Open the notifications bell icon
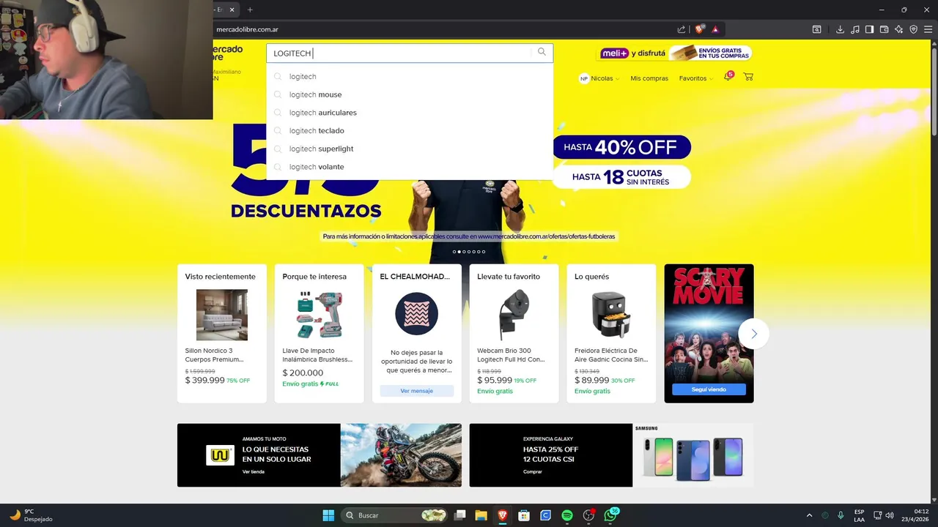 728,76
